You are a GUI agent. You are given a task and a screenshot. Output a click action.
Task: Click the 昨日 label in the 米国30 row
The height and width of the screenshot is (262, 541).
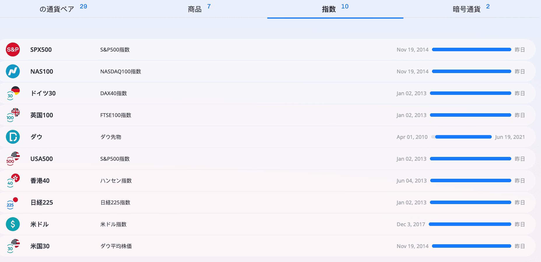coord(520,246)
